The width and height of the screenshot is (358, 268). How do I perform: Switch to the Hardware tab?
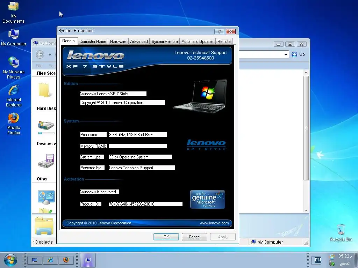point(118,42)
